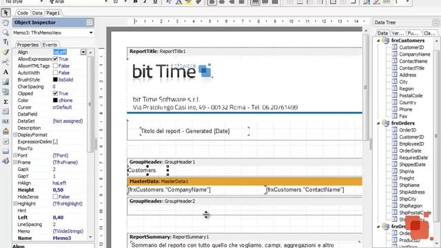Image resolution: width=441 pixels, height=248 pixels.
Task: Switch to the Code tab
Action: click(x=23, y=13)
